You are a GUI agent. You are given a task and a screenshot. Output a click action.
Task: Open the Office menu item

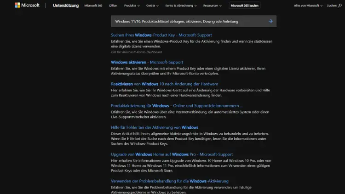113,6
